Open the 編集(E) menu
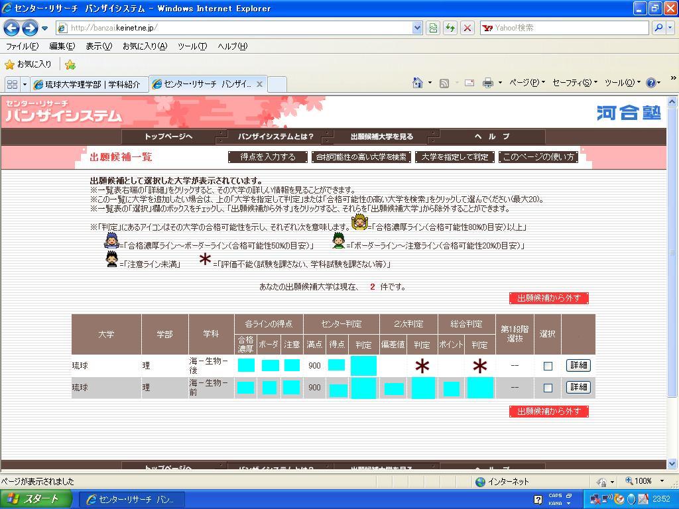 62,46
